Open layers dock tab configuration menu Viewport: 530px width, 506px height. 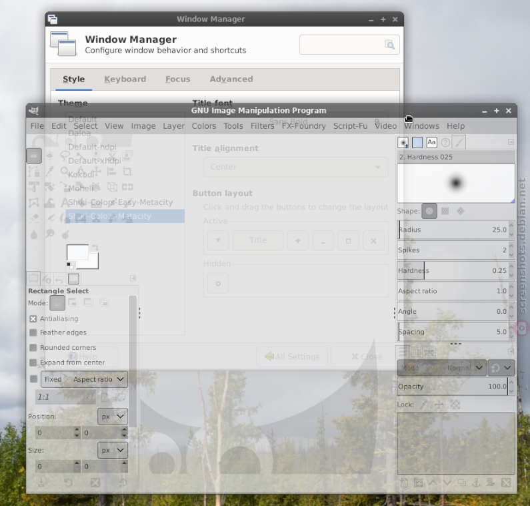[x=511, y=351]
